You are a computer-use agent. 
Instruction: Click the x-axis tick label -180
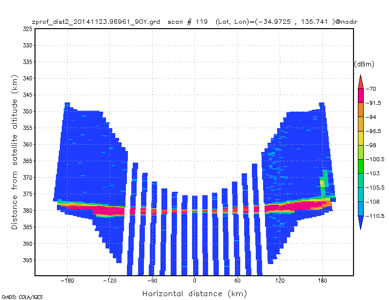pos(67,281)
